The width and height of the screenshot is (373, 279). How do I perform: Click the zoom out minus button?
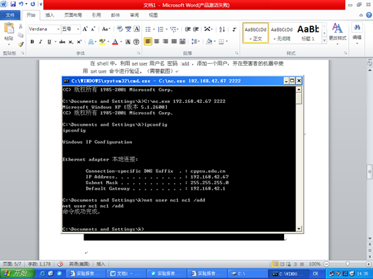pyautogui.click(x=327, y=264)
